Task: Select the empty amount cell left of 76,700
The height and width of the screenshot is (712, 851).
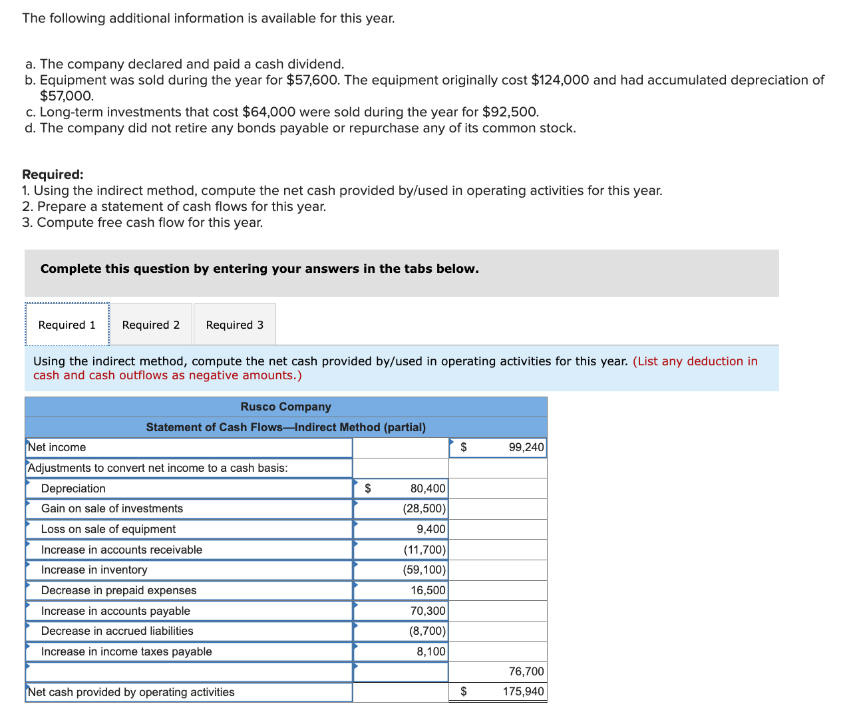Action: click(x=401, y=673)
